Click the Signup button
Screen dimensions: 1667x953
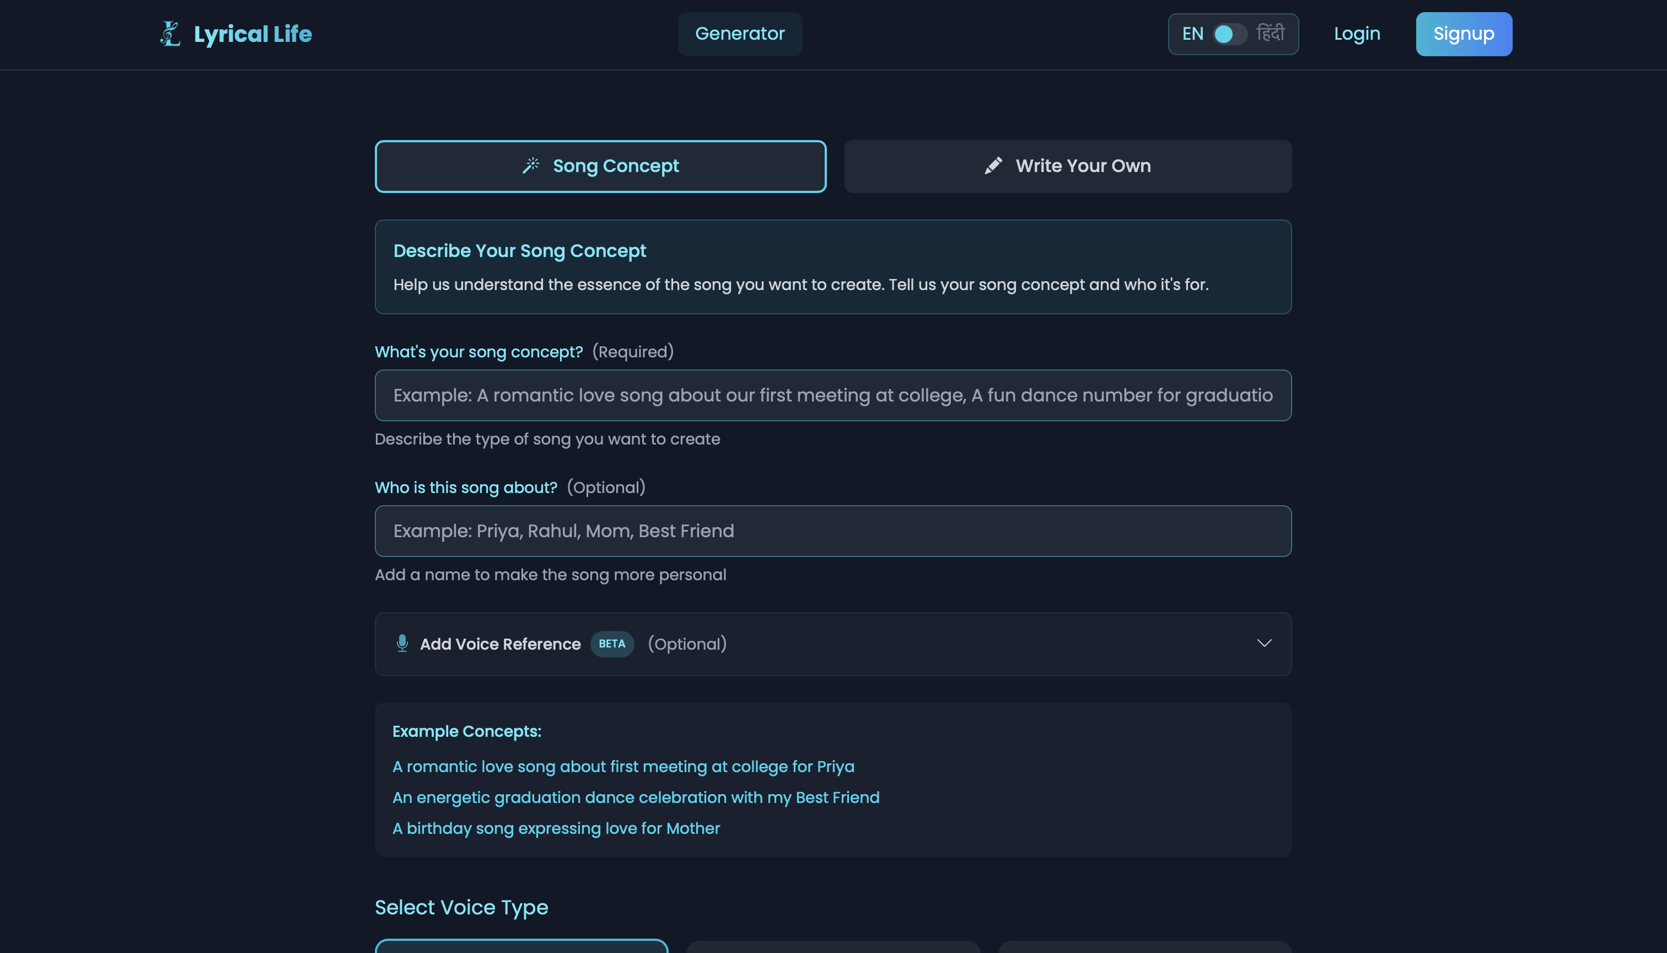(1464, 34)
